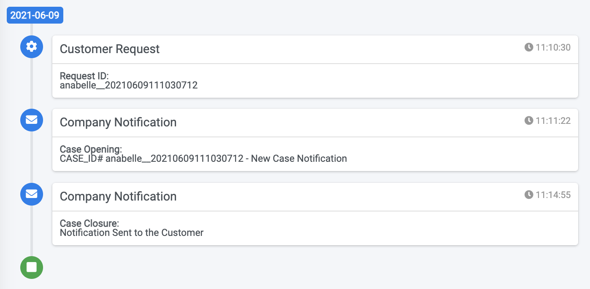The width and height of the screenshot is (590, 289).
Task: Open the Customer Request card header
Action: click(315, 49)
